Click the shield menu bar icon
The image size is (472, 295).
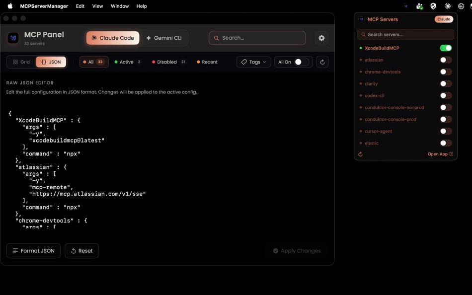pos(433,6)
